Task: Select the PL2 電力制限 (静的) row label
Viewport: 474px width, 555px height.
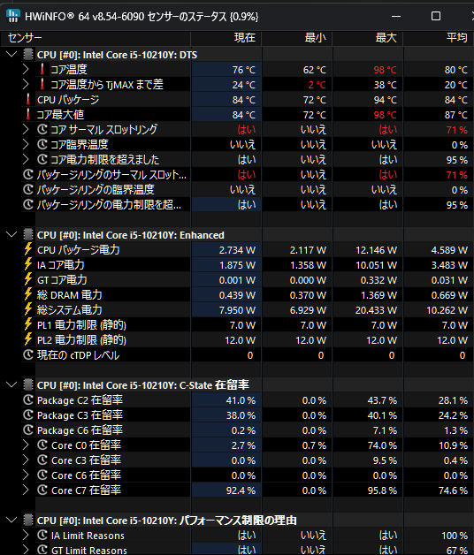Action: click(81, 340)
